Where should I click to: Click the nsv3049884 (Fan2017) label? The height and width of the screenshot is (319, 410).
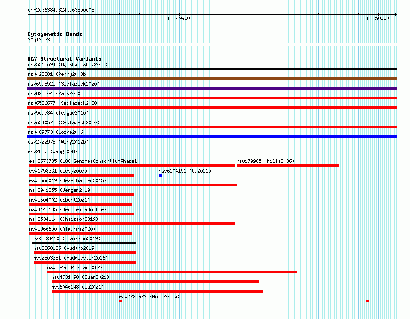click(x=75, y=267)
